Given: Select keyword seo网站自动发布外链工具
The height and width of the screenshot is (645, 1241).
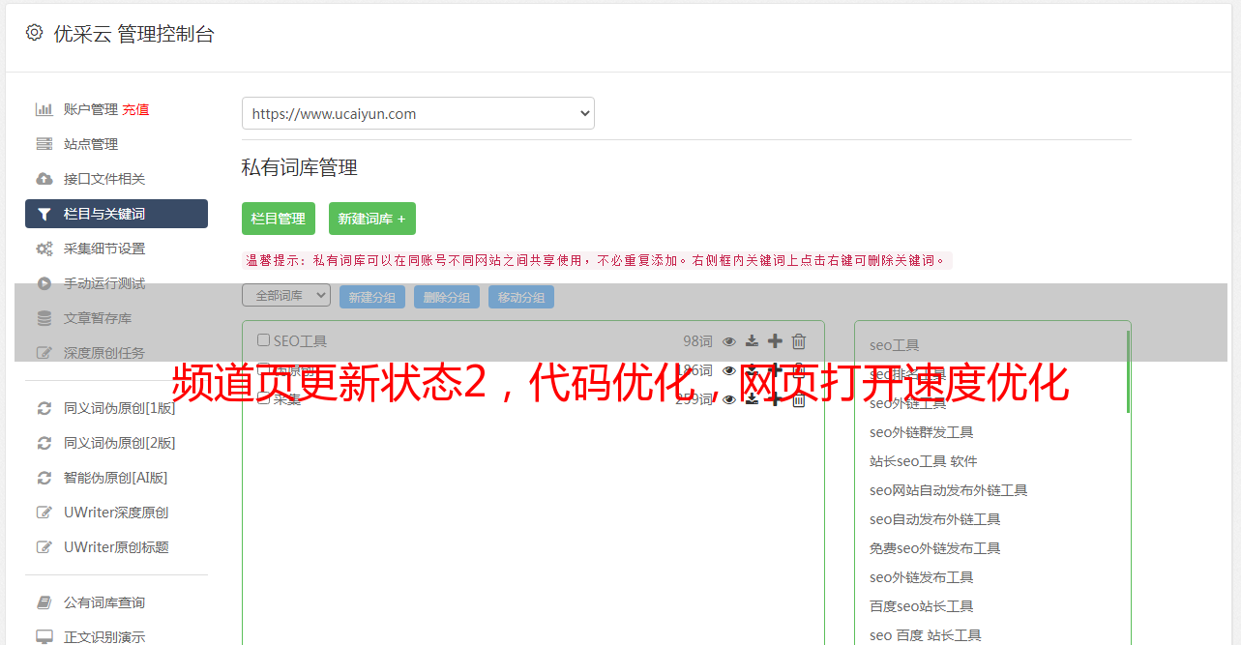Looking at the screenshot, I should pos(949,490).
